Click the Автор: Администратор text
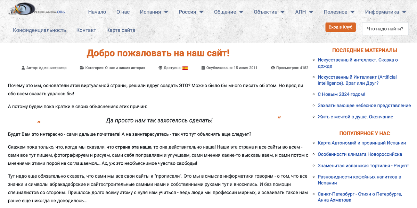The height and width of the screenshot is (208, 417). pyautogui.click(x=47, y=68)
